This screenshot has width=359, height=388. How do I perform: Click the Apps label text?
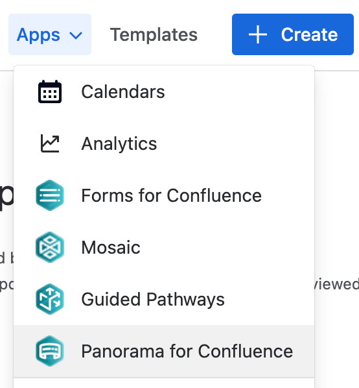coord(38,35)
